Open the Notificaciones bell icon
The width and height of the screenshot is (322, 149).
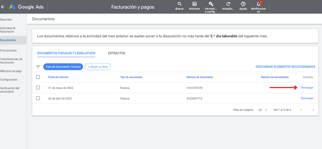point(258,4)
